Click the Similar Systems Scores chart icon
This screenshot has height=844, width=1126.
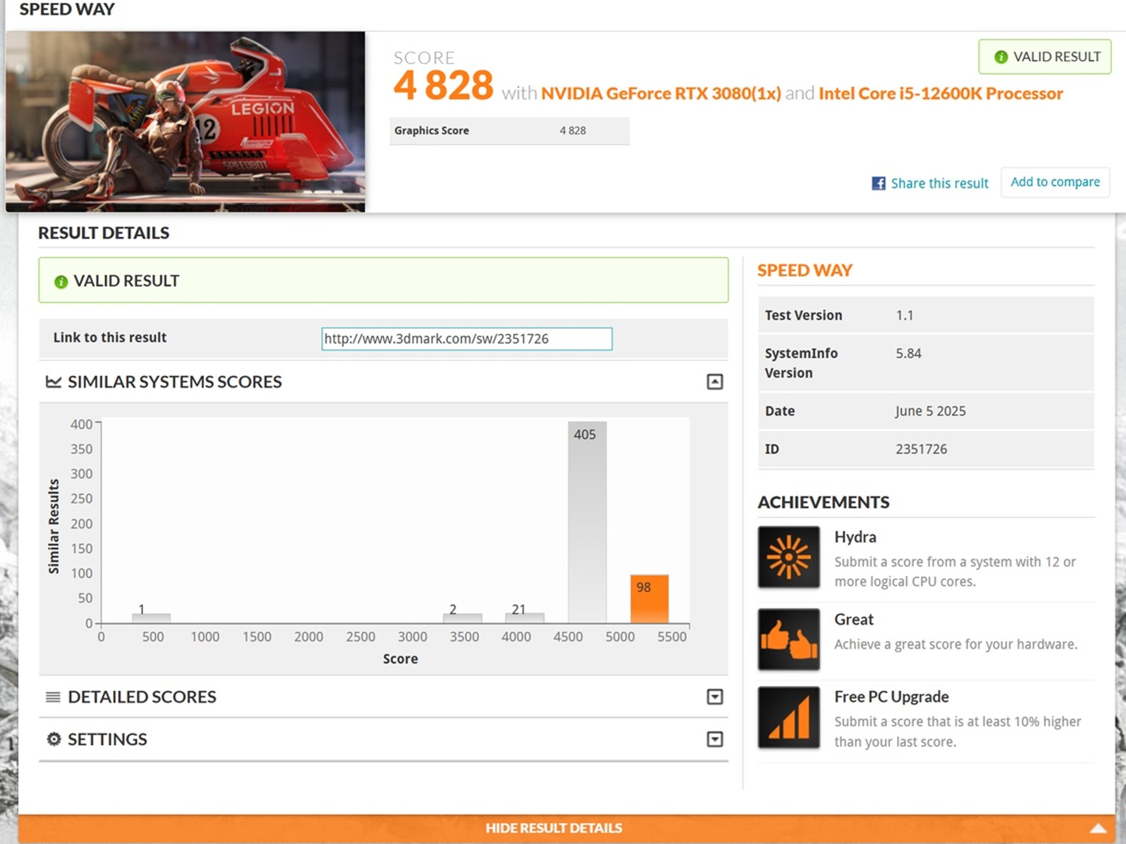(x=53, y=381)
